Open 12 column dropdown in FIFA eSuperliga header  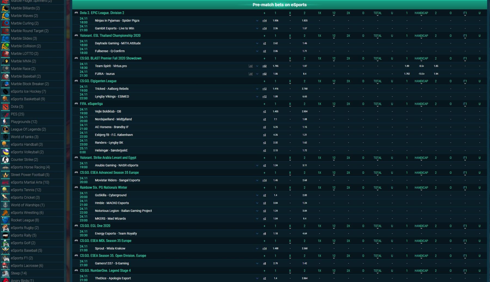tap(334, 104)
